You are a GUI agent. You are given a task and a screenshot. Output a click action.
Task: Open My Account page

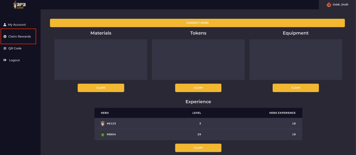17,25
